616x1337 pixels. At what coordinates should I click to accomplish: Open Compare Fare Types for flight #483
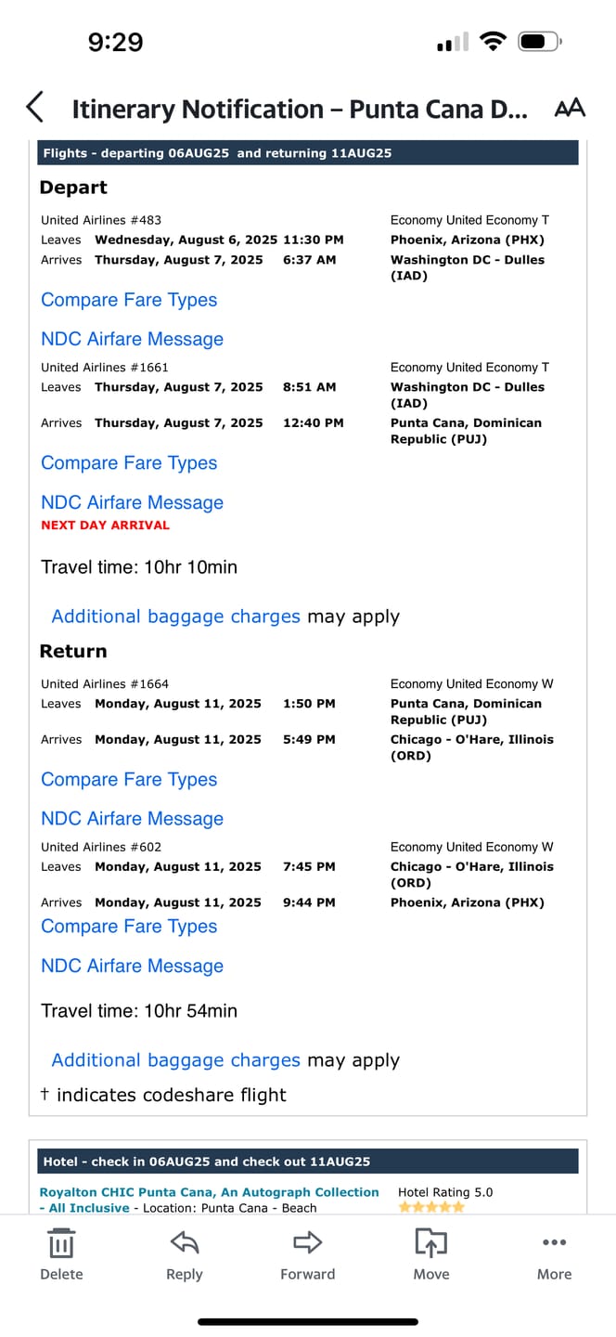[129, 300]
